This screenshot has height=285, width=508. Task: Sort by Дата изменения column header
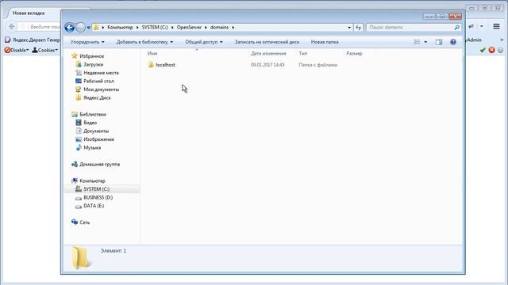pyautogui.click(x=268, y=53)
